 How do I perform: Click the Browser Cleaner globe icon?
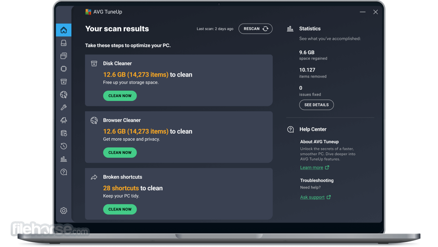click(94, 120)
